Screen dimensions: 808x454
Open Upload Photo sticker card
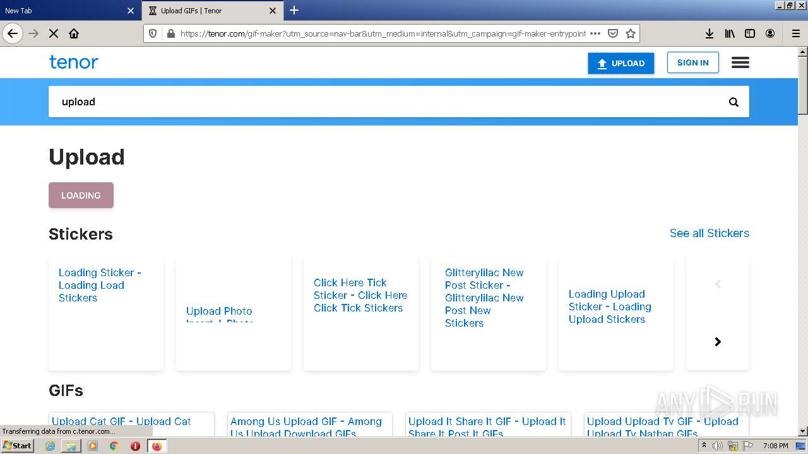[234, 313]
